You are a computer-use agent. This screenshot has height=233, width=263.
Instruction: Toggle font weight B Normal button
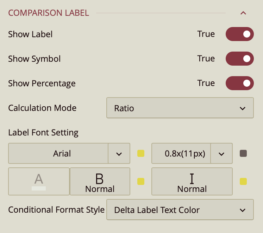point(100,181)
